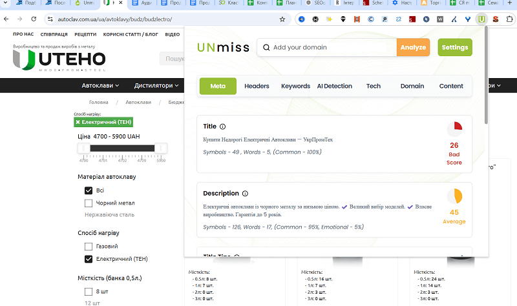Click the Головна breadcrumb link
517x306 pixels.
click(99, 103)
